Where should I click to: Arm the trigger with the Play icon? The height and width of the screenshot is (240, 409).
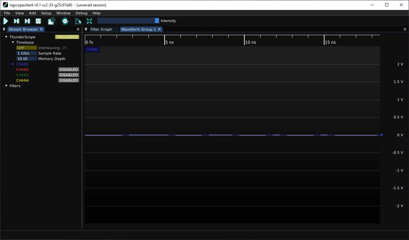point(6,21)
